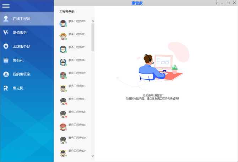Select the name 服务工程师014
The height and width of the screenshot is (162, 238).
coord(77,60)
